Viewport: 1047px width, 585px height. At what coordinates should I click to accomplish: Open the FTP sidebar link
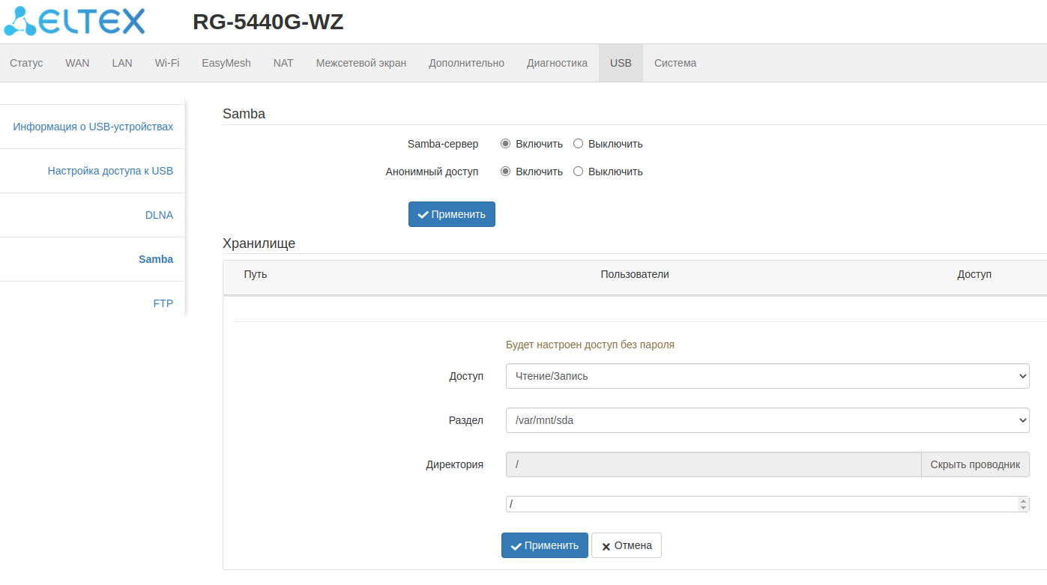click(x=163, y=303)
